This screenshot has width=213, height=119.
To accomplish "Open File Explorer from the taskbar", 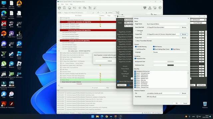I will (98, 117).
